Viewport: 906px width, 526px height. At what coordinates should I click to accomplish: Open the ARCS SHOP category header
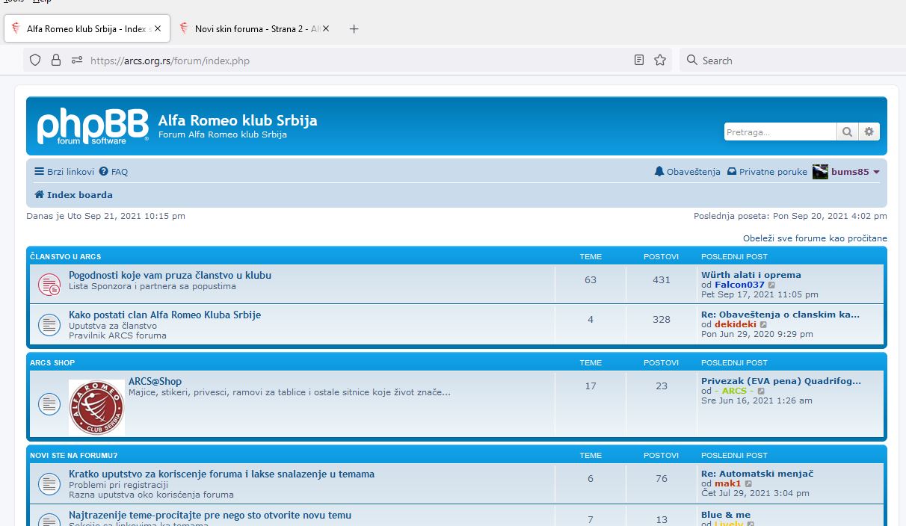pos(52,363)
